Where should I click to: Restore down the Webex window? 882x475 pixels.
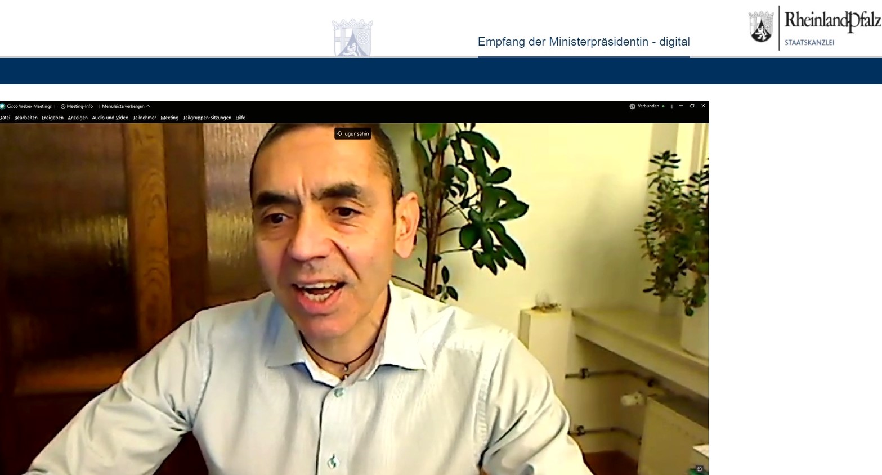pos(692,106)
